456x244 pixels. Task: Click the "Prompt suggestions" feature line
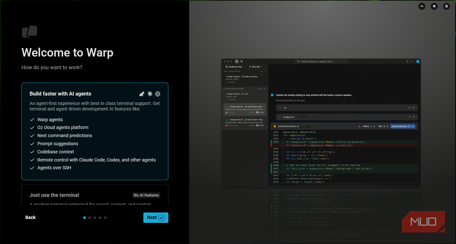coord(58,144)
